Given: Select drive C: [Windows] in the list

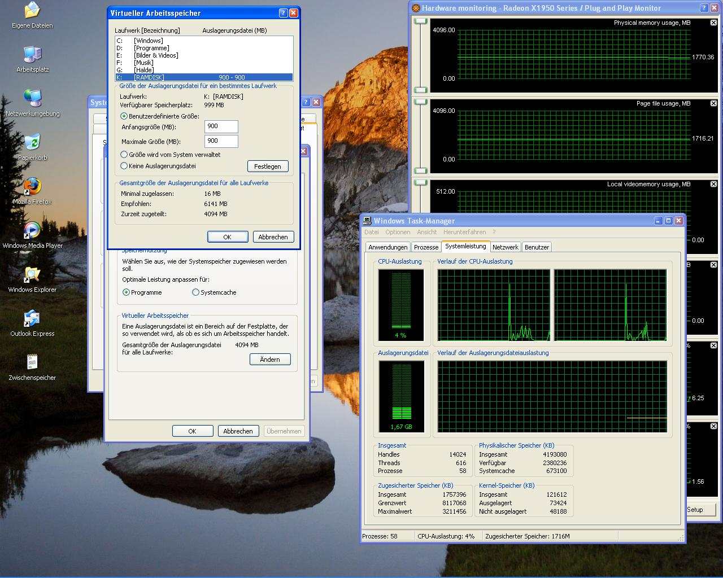Looking at the screenshot, I should click(x=204, y=41).
